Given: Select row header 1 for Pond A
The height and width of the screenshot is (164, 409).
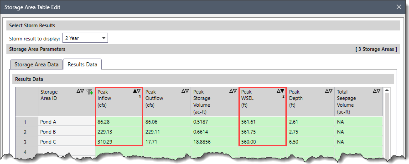Looking at the screenshot, I should pyautogui.click(x=26, y=122).
